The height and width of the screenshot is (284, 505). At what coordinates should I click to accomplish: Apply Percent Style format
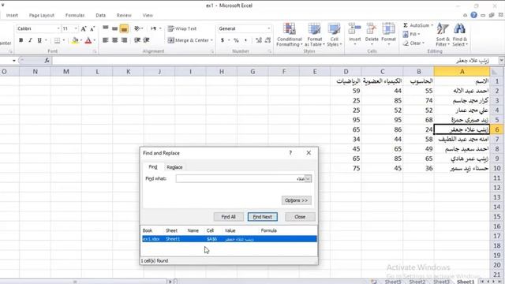click(236, 40)
